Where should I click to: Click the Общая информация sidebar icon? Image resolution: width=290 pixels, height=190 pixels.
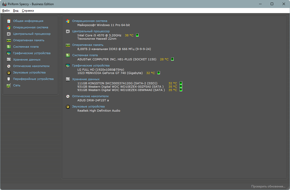click(9, 21)
